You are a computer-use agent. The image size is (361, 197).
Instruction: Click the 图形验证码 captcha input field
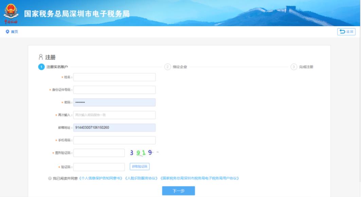pyautogui.click(x=99, y=153)
